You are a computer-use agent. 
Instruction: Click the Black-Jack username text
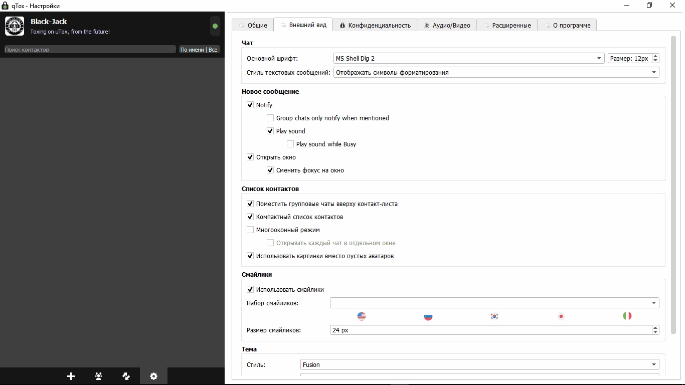[49, 22]
